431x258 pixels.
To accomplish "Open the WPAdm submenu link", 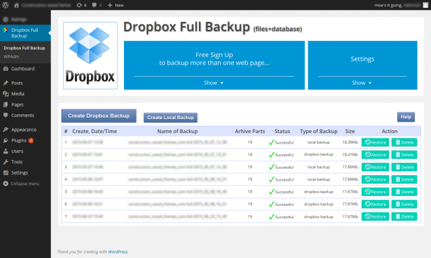I will 11,56.
